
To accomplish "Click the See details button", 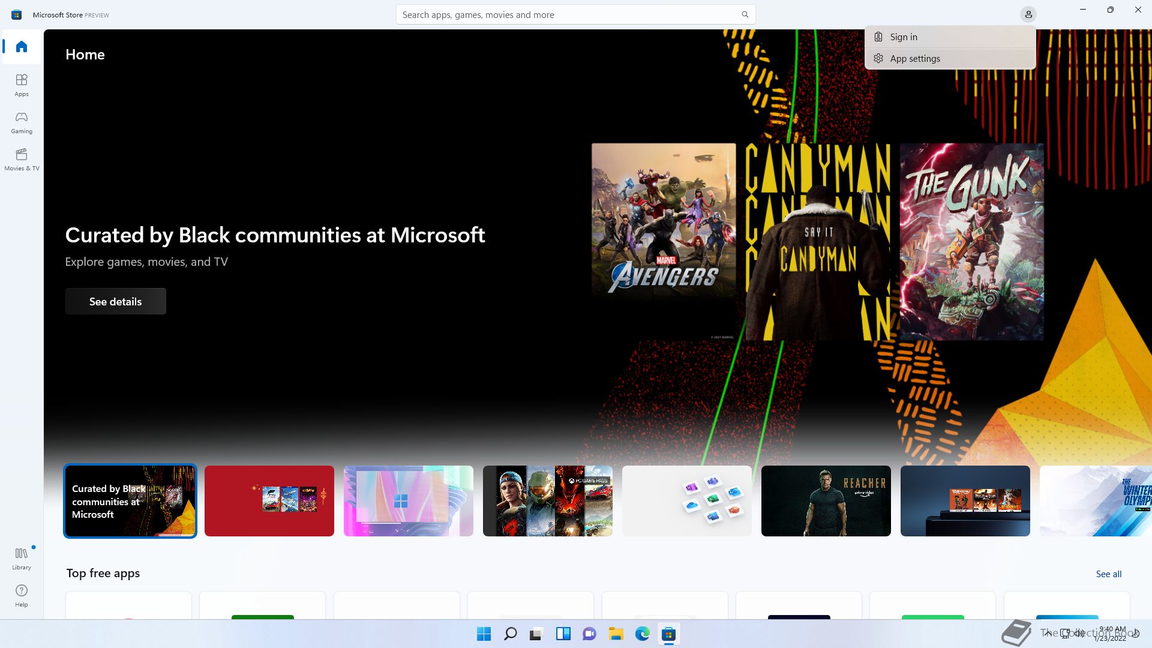I will [x=116, y=301].
